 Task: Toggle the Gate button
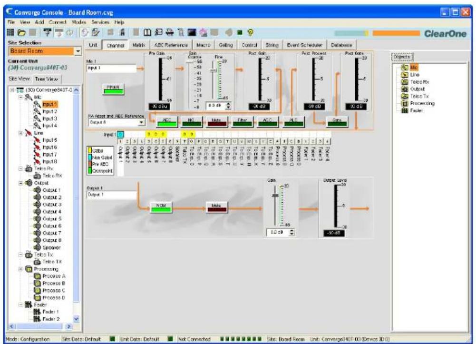pos(337,122)
